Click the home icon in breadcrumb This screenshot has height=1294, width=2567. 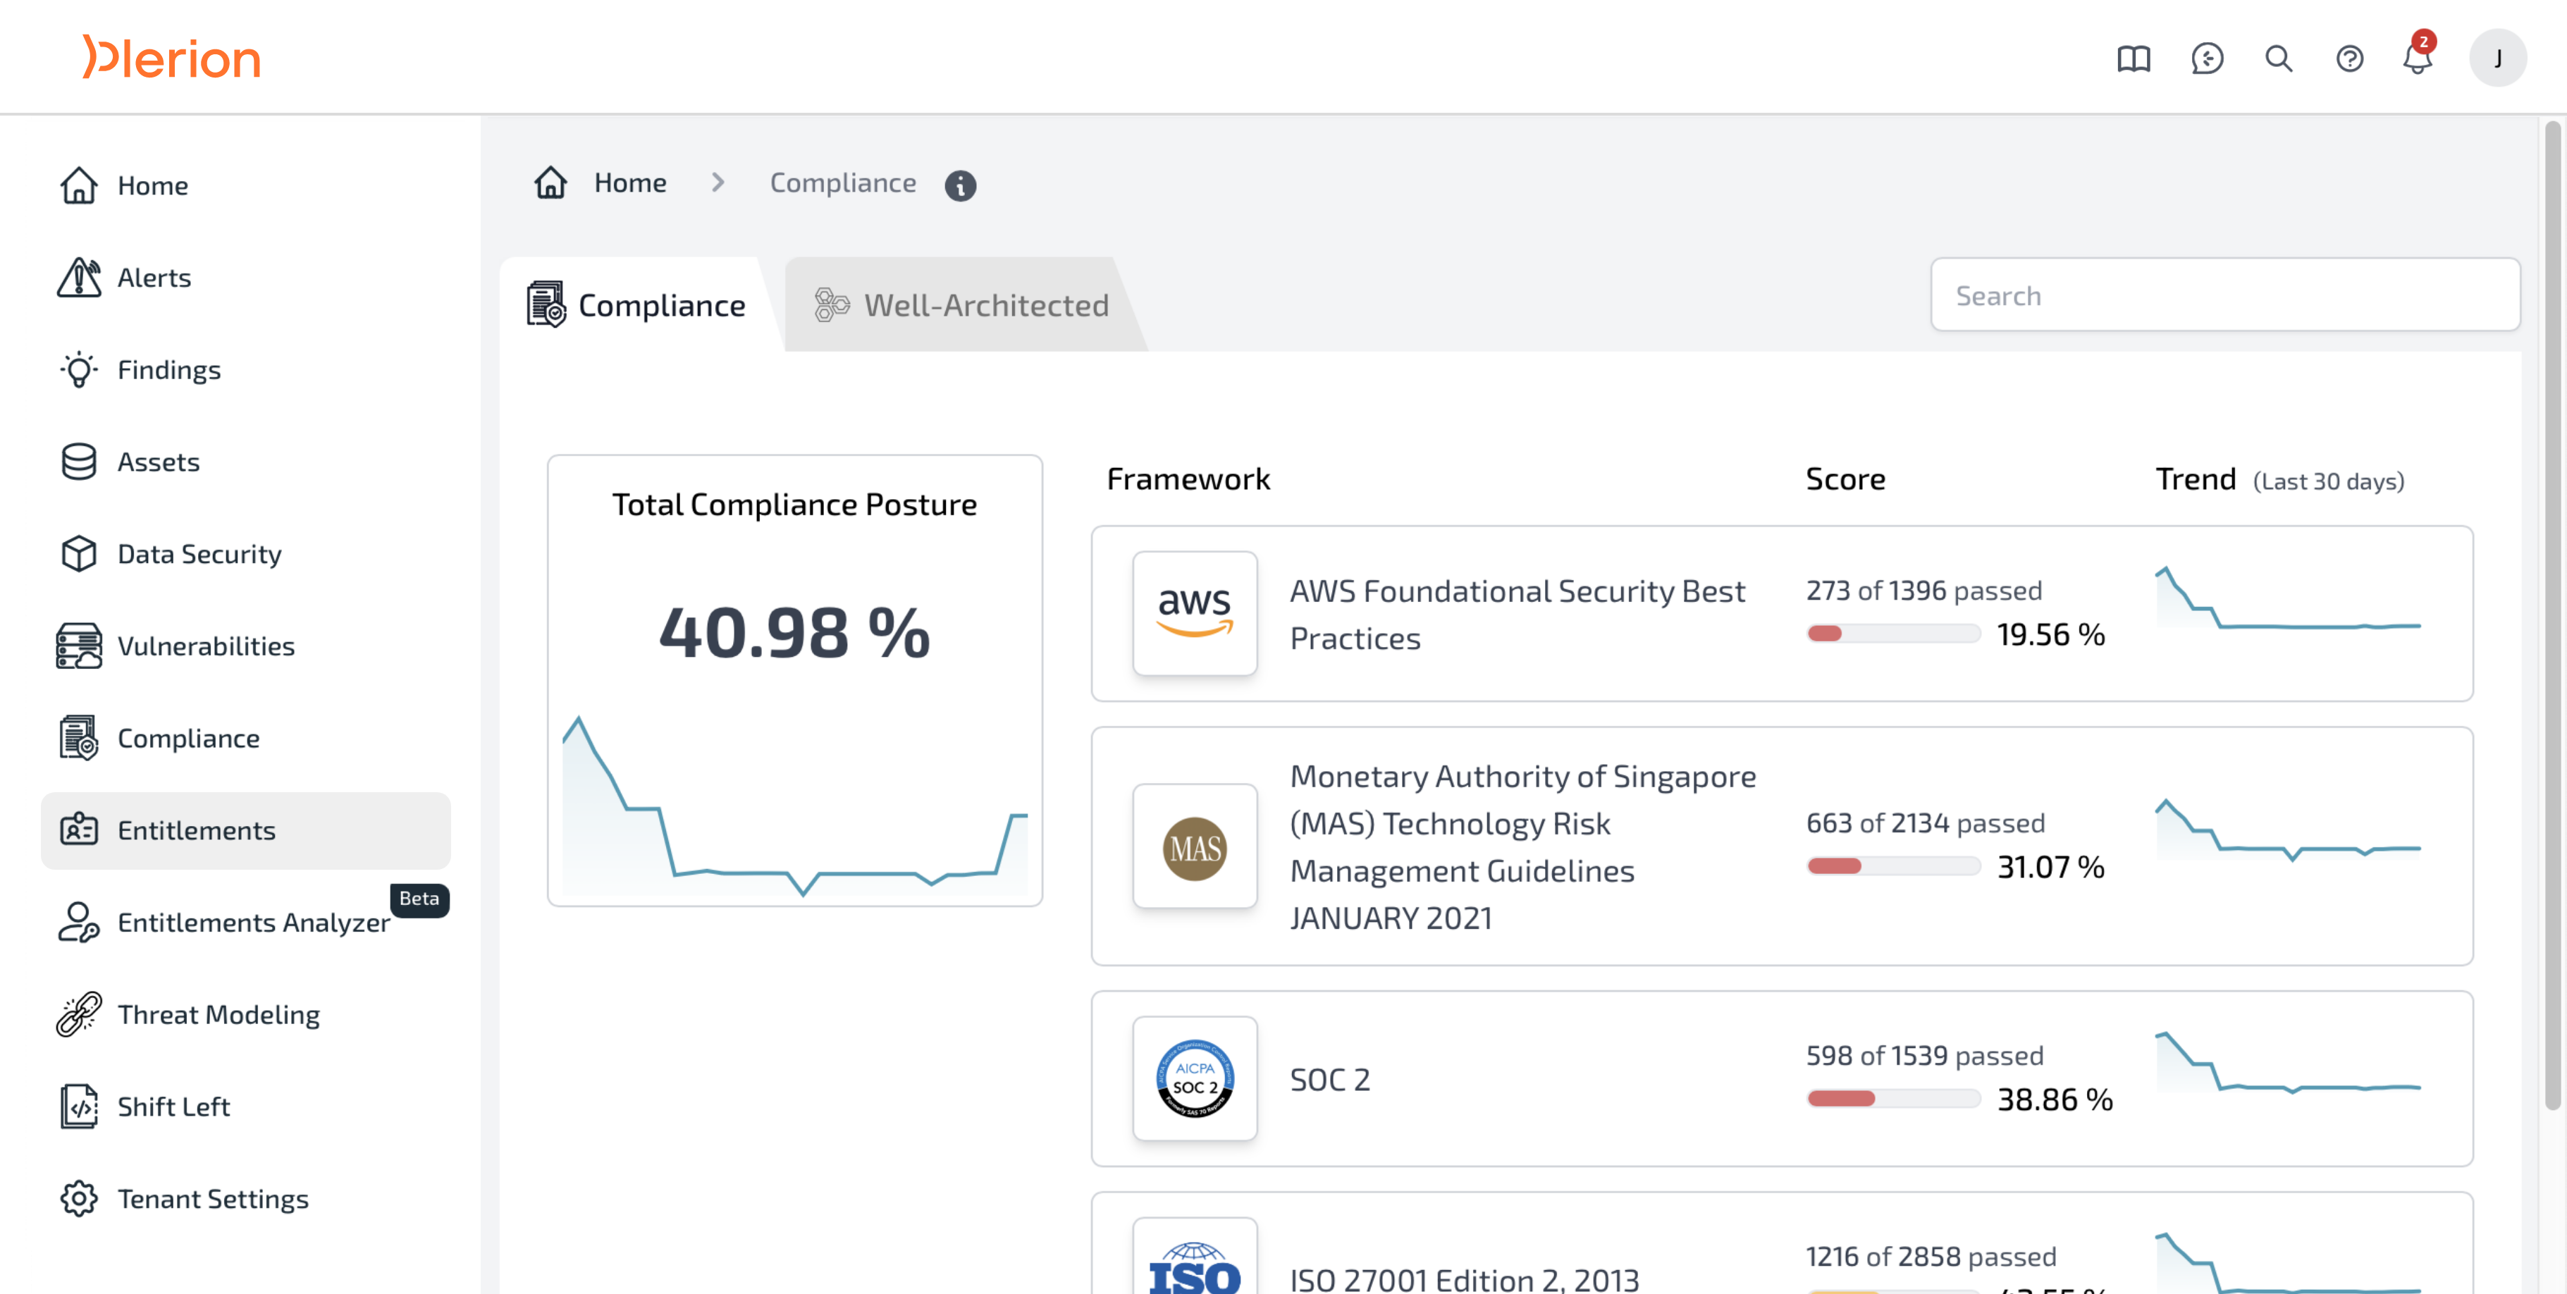pyautogui.click(x=550, y=183)
